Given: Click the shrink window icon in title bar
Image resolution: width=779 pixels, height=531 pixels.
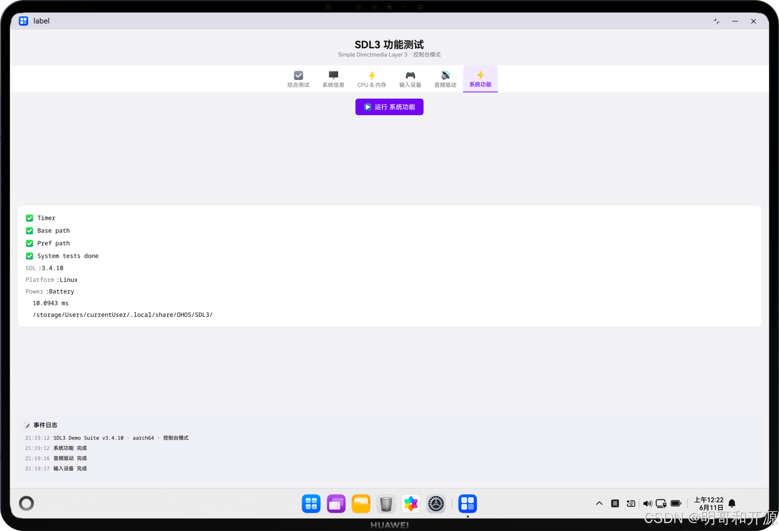Looking at the screenshot, I should (x=716, y=21).
